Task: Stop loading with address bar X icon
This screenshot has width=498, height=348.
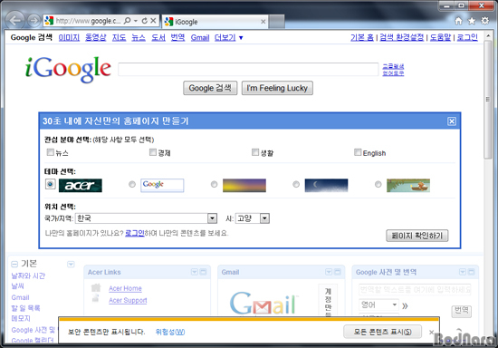Action: (x=153, y=21)
